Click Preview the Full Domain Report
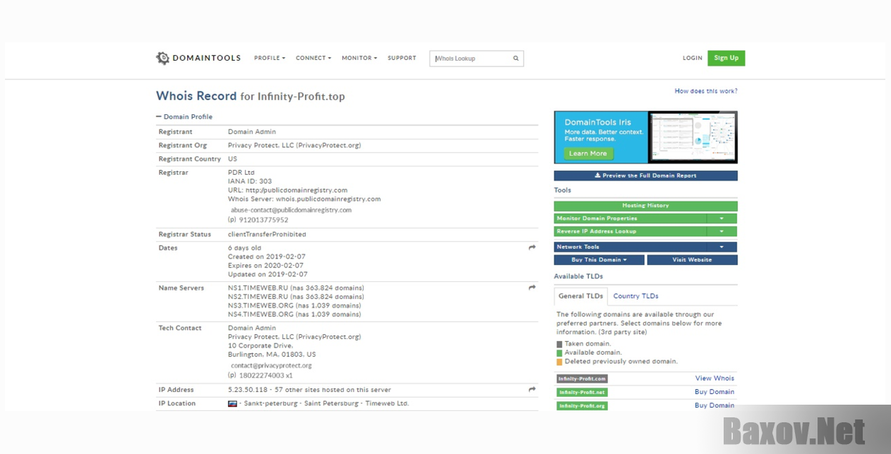This screenshot has width=891, height=454. [645, 176]
